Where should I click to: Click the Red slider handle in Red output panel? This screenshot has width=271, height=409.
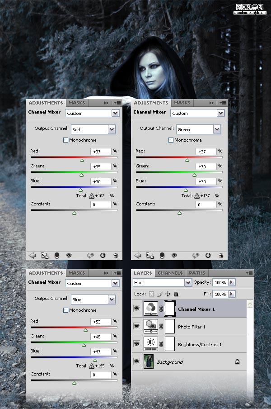pyautogui.click(x=82, y=160)
